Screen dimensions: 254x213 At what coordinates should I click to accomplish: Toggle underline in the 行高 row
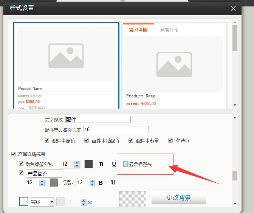(113, 183)
